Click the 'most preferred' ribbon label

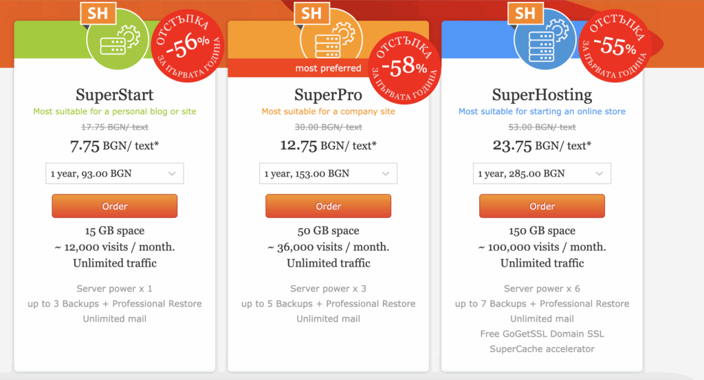tap(328, 68)
